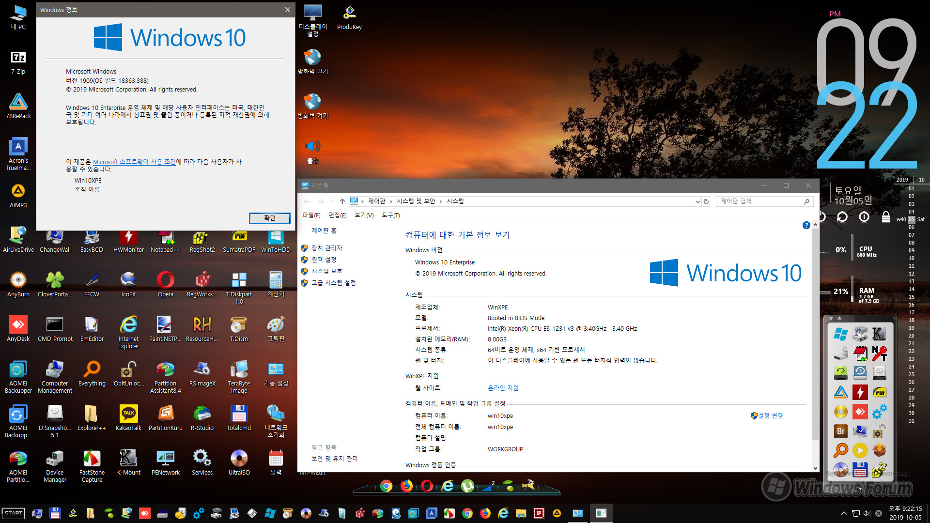Open Everything search icon
The image size is (930, 523).
point(92,373)
